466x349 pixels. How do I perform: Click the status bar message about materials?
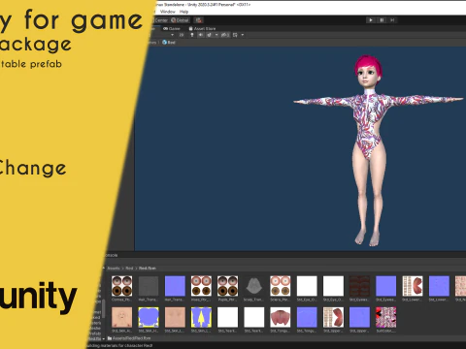tap(119, 345)
